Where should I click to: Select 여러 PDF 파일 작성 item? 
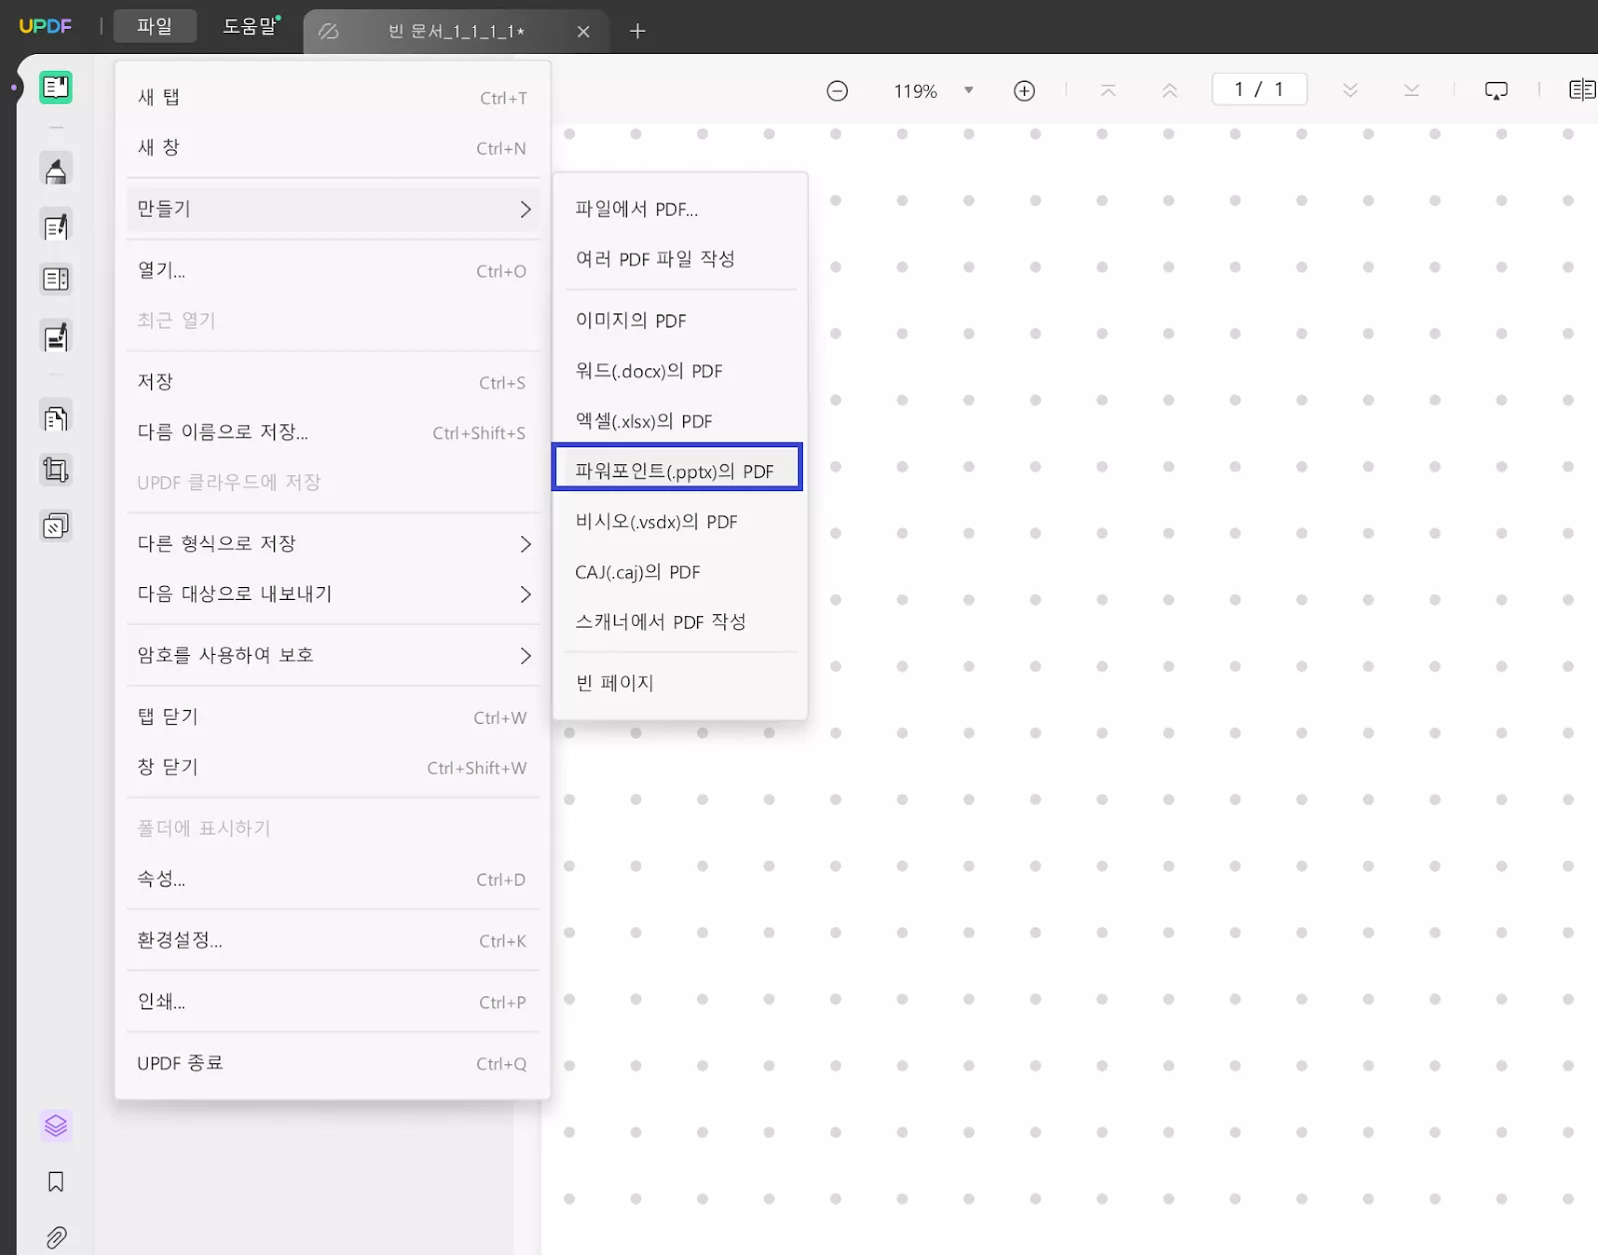679,259
